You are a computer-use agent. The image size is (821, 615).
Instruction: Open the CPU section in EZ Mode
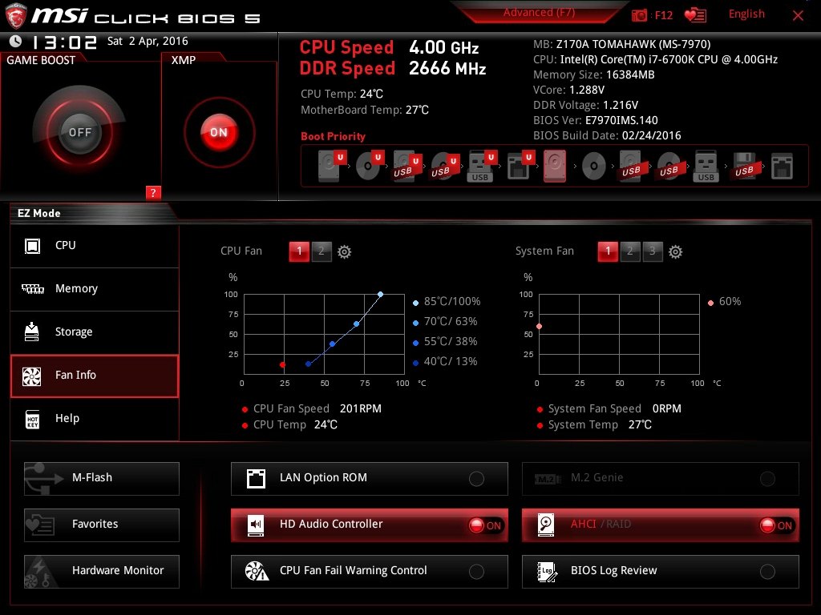tap(95, 246)
